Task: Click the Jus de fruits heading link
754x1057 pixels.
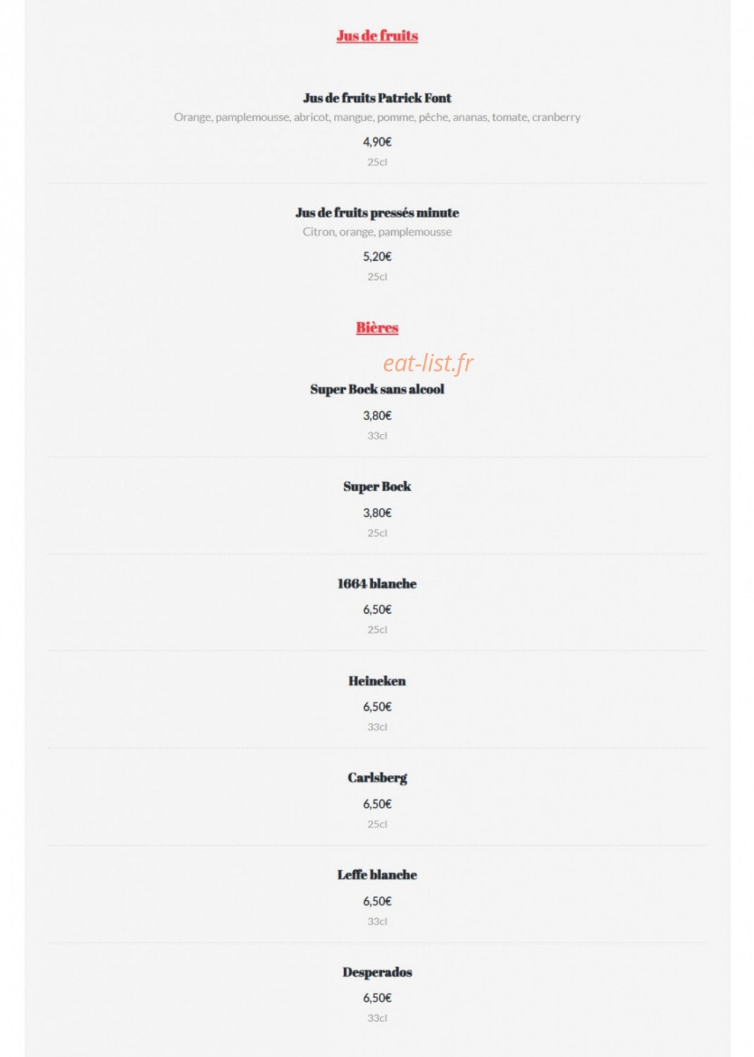Action: coord(377,36)
